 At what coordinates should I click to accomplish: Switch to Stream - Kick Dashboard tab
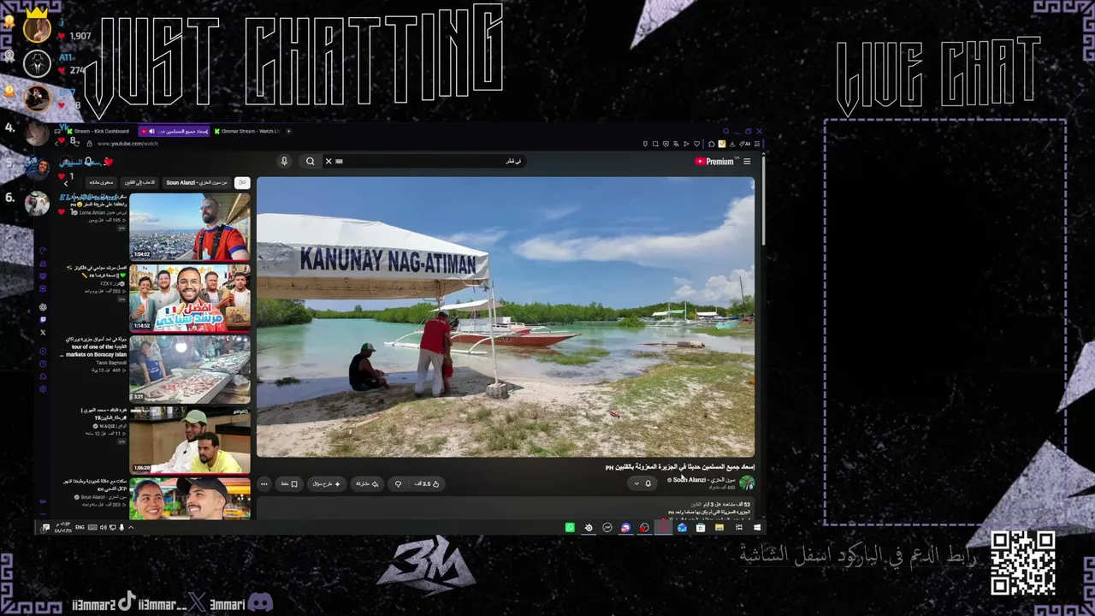(x=98, y=131)
